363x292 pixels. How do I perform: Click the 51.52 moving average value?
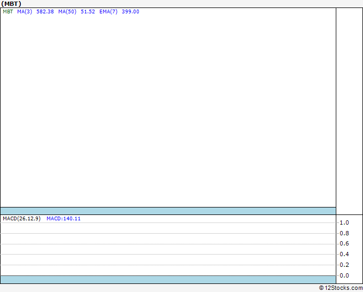pyautogui.click(x=88, y=12)
